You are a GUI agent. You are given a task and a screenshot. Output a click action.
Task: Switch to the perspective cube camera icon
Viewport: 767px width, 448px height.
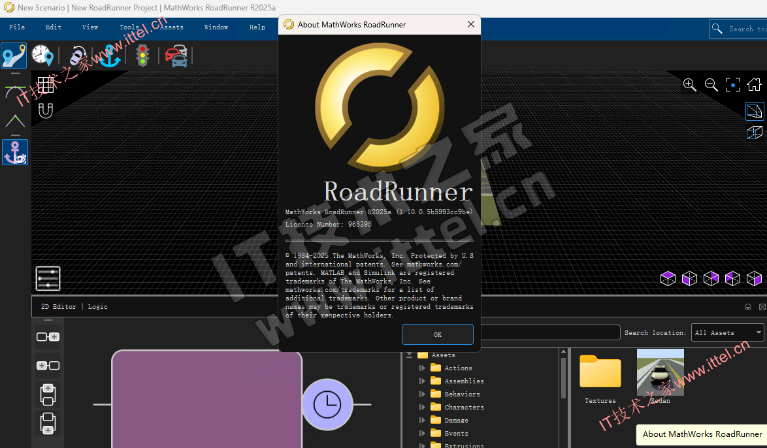(755, 133)
